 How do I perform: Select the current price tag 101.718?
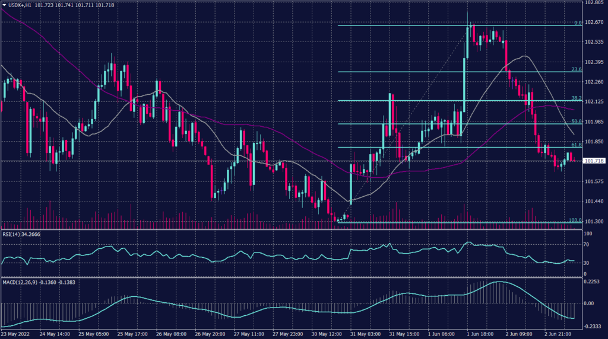[594, 161]
